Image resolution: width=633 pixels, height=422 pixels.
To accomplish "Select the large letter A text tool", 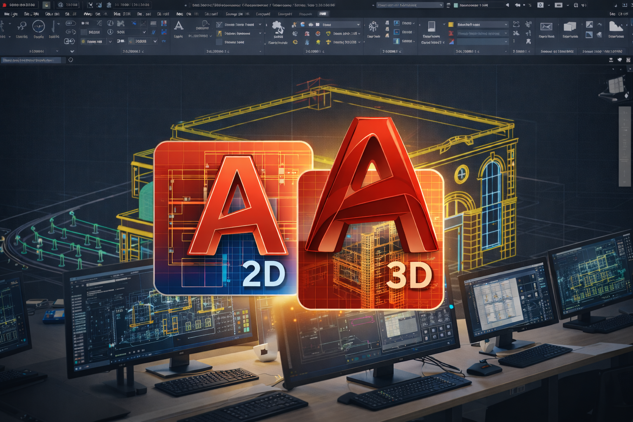I will (178, 26).
